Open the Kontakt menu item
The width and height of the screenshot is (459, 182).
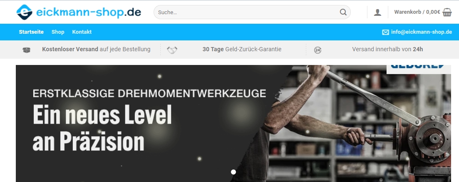pyautogui.click(x=82, y=32)
